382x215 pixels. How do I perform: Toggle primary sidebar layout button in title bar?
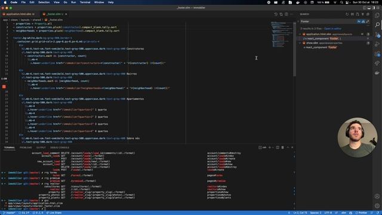(x=365, y=8)
